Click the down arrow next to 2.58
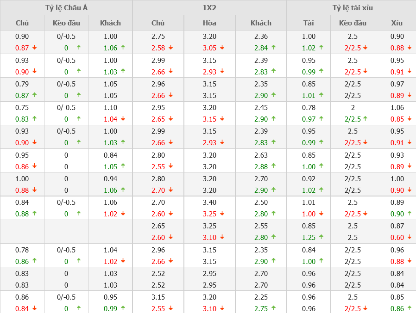Screen dimensions: 416x313 (x=171, y=47)
